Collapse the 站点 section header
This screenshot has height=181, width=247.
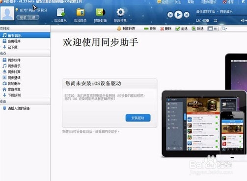tap(25, 53)
